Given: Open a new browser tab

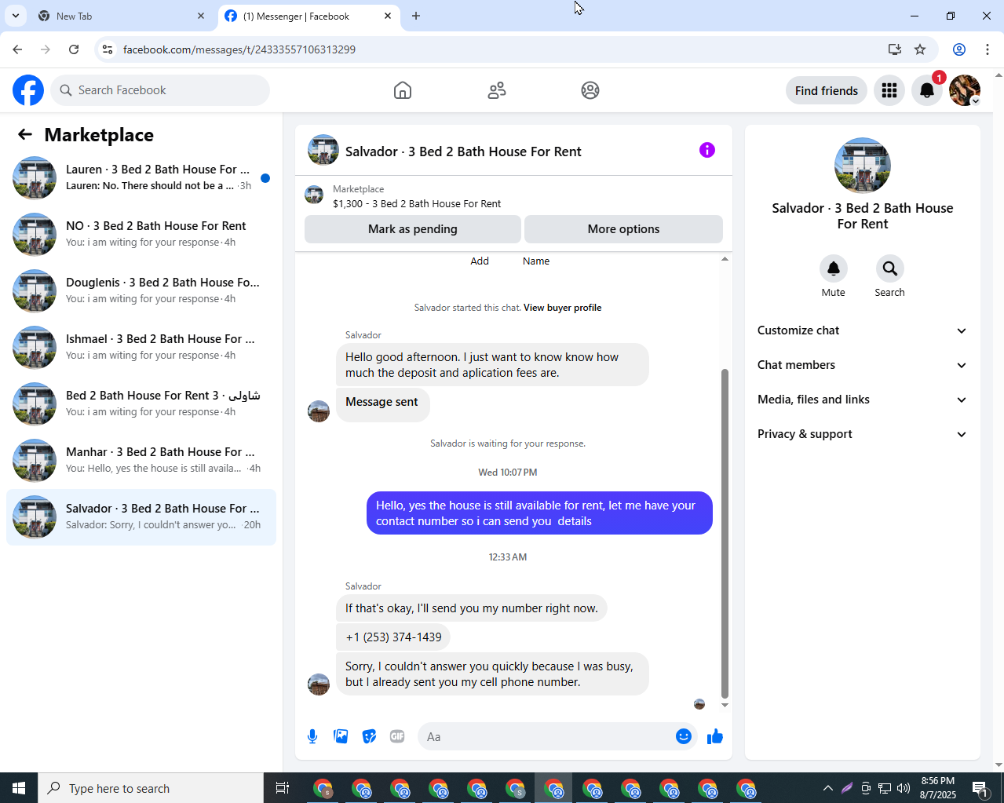Looking at the screenshot, I should coord(416,16).
